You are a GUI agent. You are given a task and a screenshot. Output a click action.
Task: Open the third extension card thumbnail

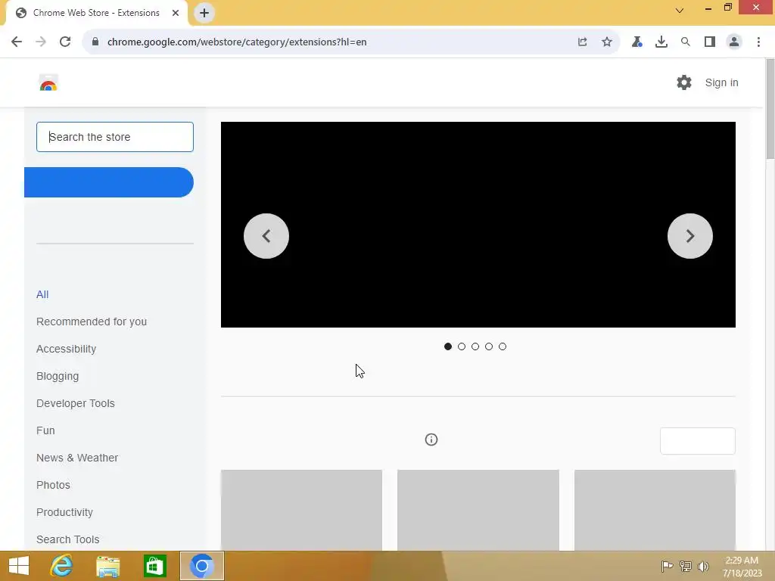pyautogui.click(x=655, y=510)
